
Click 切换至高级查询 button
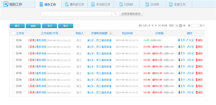(131, 14)
